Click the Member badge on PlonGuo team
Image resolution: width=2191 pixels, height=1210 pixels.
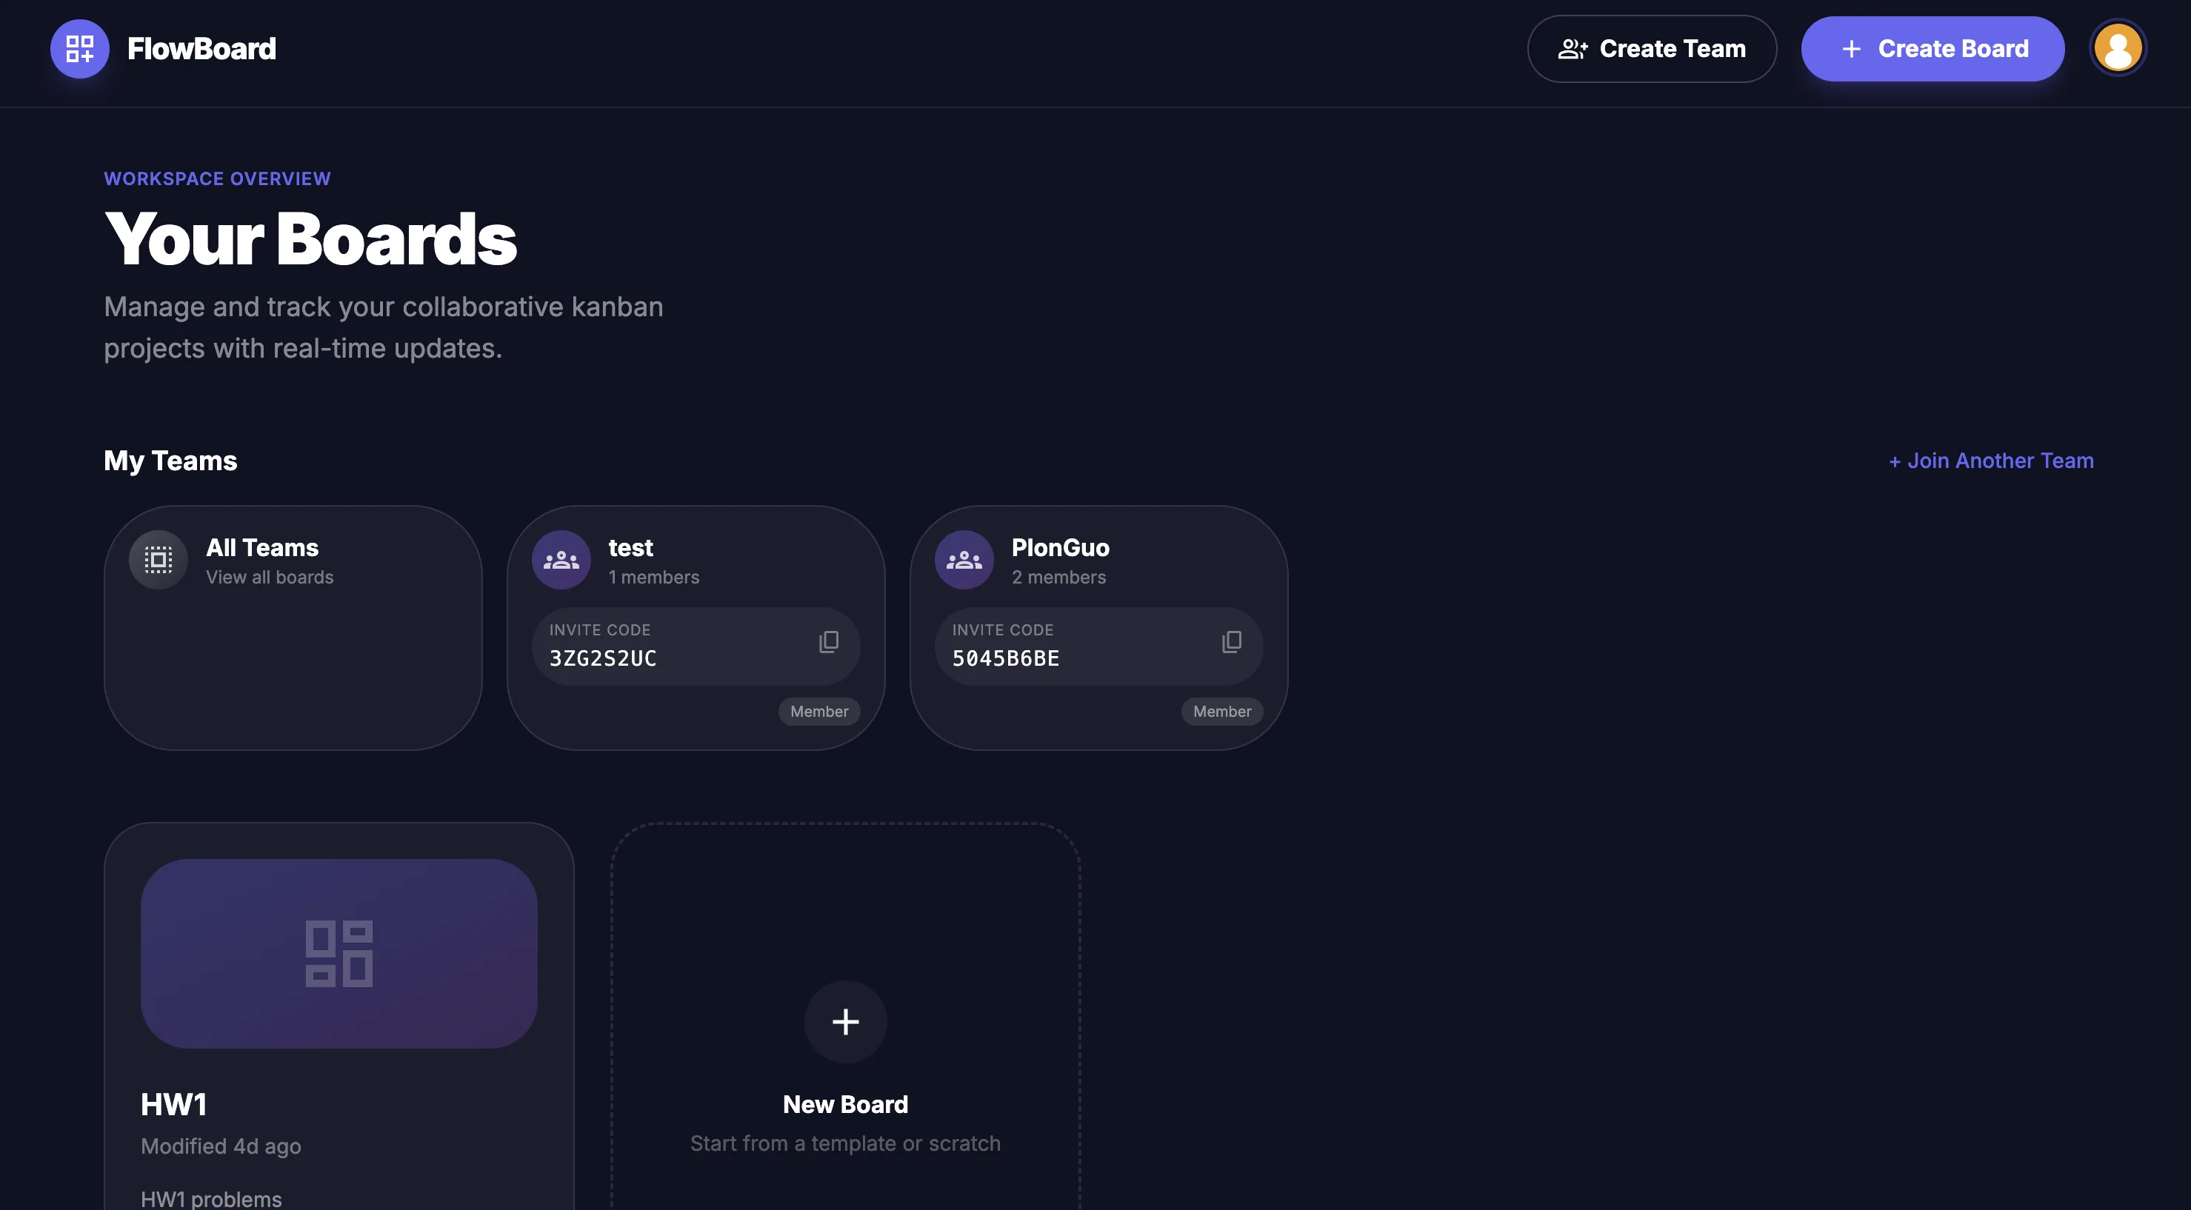[1222, 712]
